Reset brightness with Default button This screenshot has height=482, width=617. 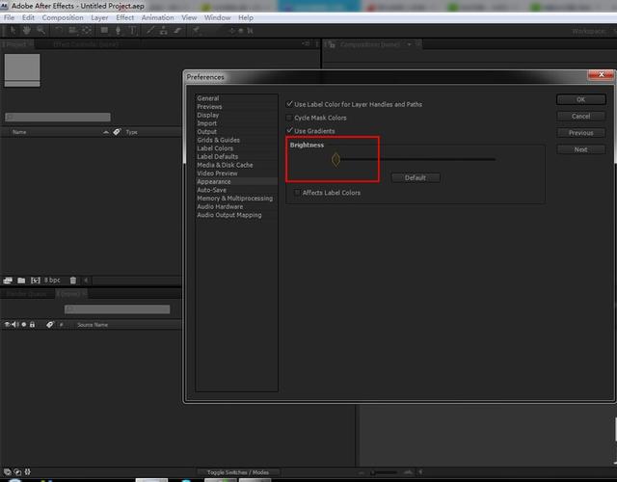coord(416,177)
